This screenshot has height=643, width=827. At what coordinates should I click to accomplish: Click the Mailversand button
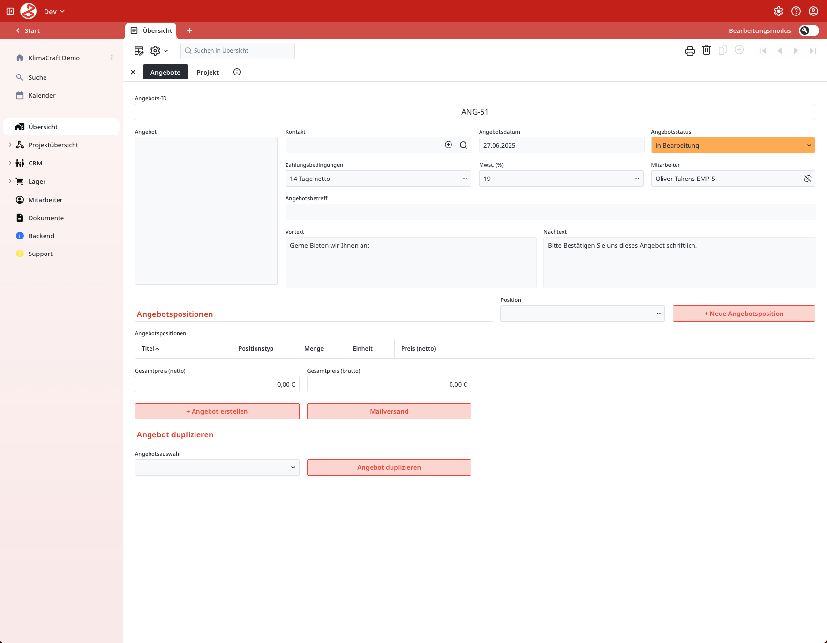click(x=389, y=411)
